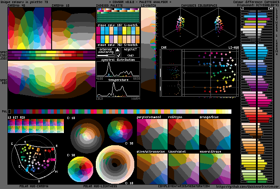Toggle the checkmark box under the warning triangle

click(118, 56)
